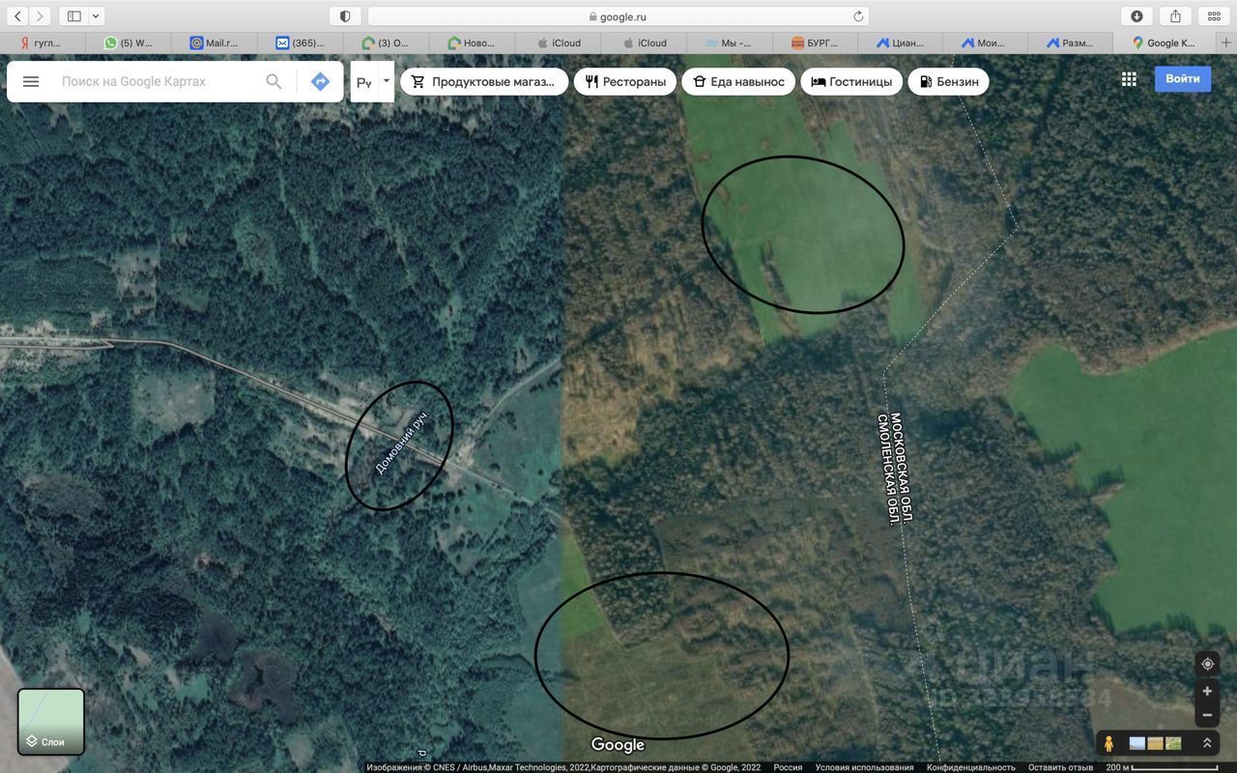Click the Оставить отзыв link

pos(1060,767)
